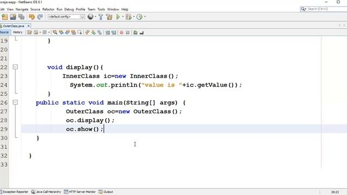Collapse the display() method fold at line 22
The image size is (347, 195).
pyautogui.click(x=15, y=67)
